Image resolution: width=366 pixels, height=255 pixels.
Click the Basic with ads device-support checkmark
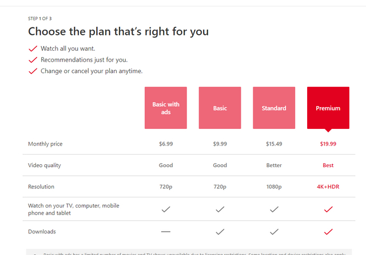point(166,209)
